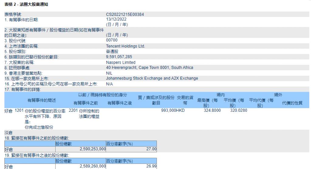Click the label 表格序號

click(13, 15)
